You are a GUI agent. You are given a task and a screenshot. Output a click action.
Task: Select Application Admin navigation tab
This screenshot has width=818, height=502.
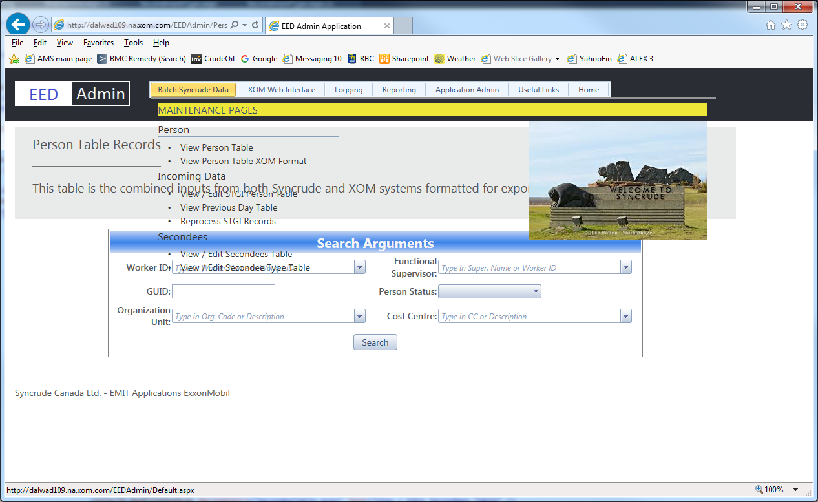[x=467, y=90]
